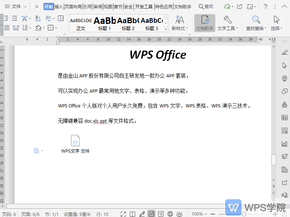
Task: Set zoom using the 100% control
Action: coord(198,213)
